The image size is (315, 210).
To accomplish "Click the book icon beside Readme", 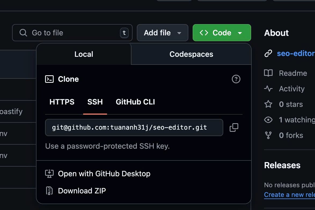I will (268, 73).
